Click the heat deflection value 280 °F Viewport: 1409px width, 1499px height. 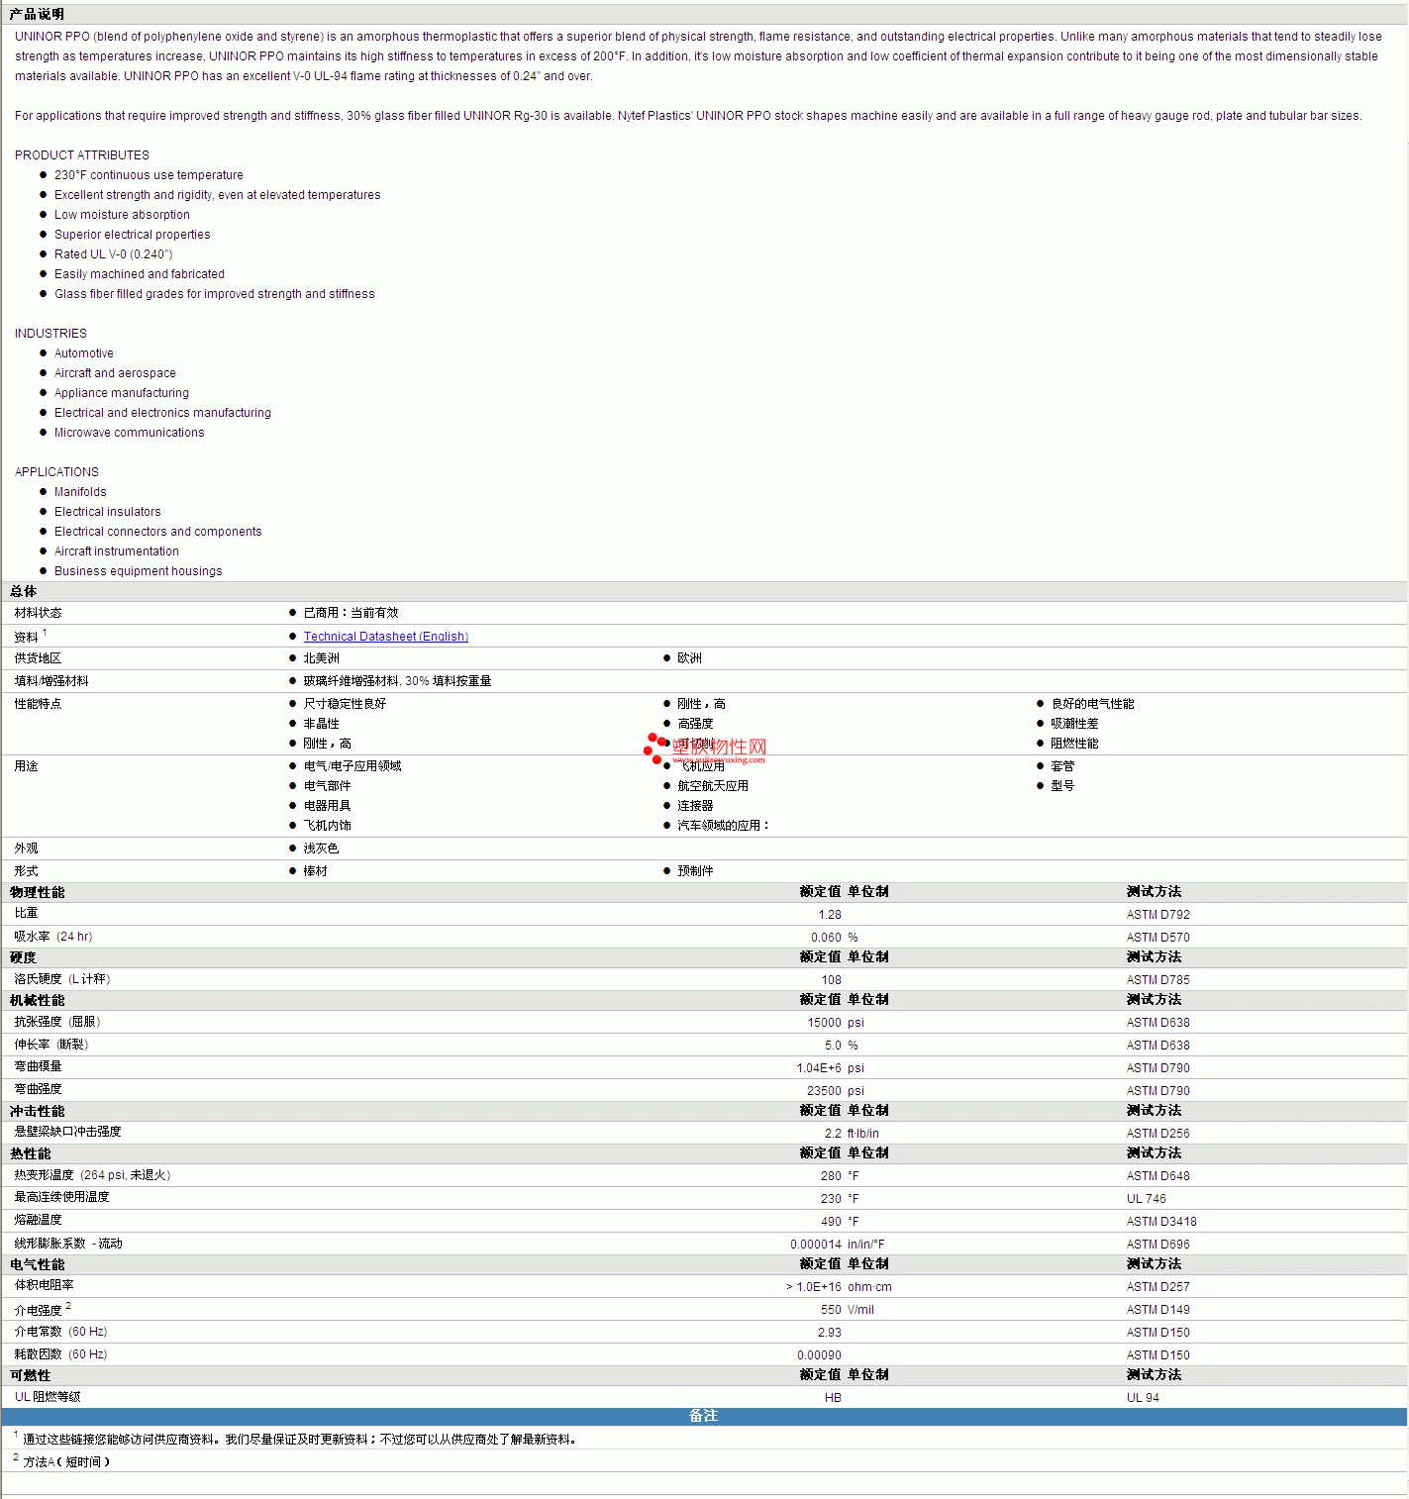point(840,1176)
